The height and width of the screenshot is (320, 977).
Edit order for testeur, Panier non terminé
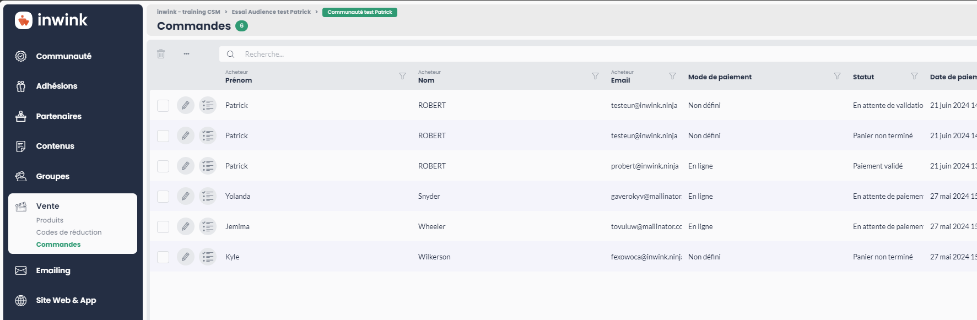(x=186, y=135)
